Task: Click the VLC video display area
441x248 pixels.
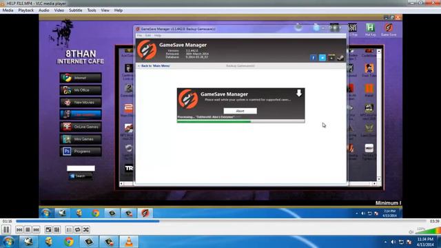Action: (220, 116)
